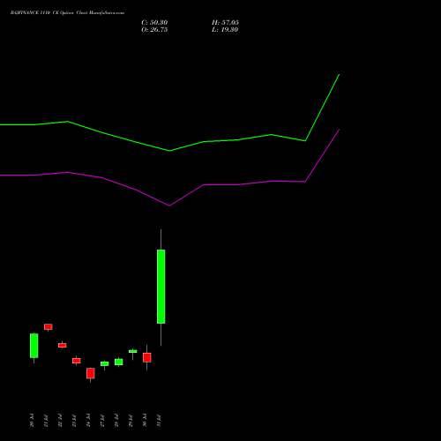Click the 31 Jul date axis label
Screen dimensions: 441x441
(x=159, y=421)
